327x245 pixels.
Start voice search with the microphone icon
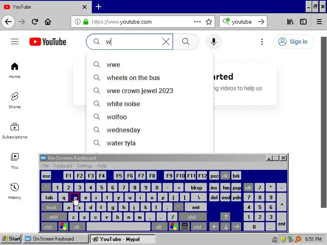click(x=213, y=42)
